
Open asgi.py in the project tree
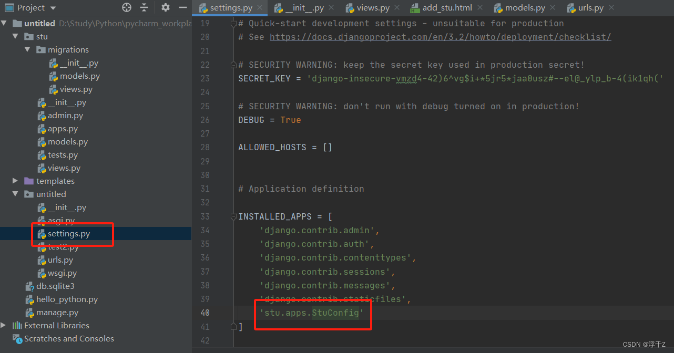pos(61,220)
